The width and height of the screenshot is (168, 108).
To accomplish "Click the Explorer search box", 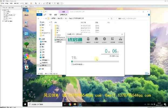I will (x=132, y=19).
